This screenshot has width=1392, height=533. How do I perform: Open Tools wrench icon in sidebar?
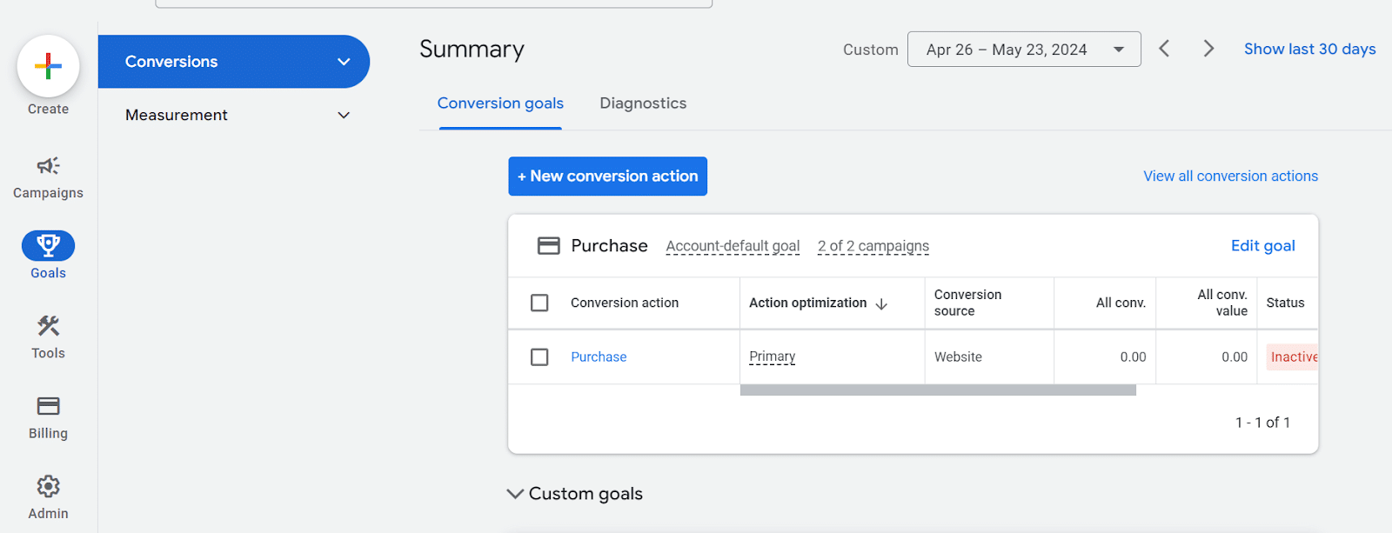coord(48,326)
